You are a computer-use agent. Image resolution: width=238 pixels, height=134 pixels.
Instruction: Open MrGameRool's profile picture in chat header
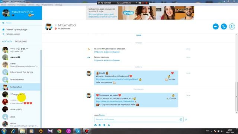pos(49,26)
